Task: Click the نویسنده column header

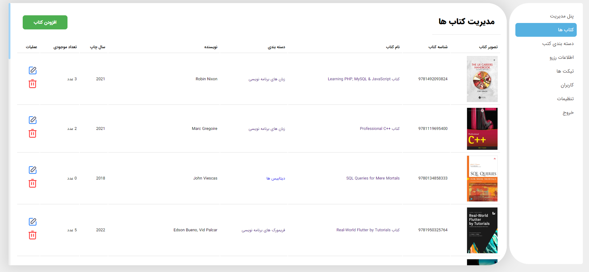Action: pos(211,47)
